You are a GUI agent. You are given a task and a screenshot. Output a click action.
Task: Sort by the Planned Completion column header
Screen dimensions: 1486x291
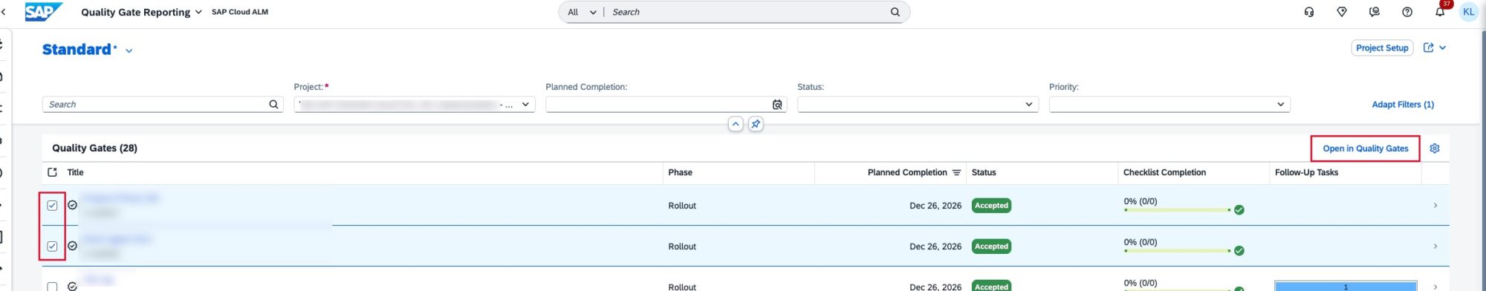tap(907, 172)
